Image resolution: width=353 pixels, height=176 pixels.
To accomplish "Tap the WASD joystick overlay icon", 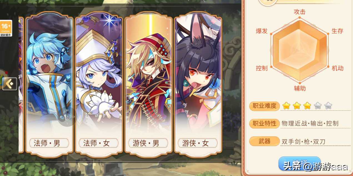I will point(67,117).
